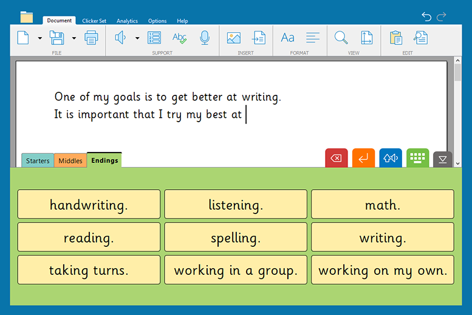Open the spell checker icon
Image resolution: width=472 pixels, height=315 pixels.
[179, 38]
